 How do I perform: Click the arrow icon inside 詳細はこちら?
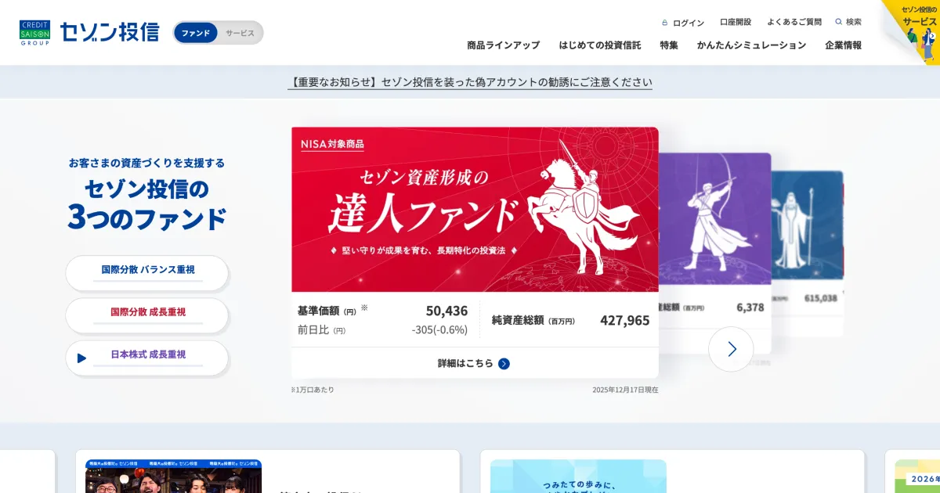pos(505,363)
